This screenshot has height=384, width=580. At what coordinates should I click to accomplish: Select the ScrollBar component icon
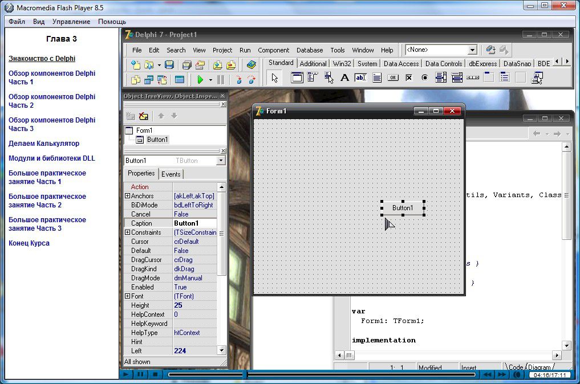473,77
